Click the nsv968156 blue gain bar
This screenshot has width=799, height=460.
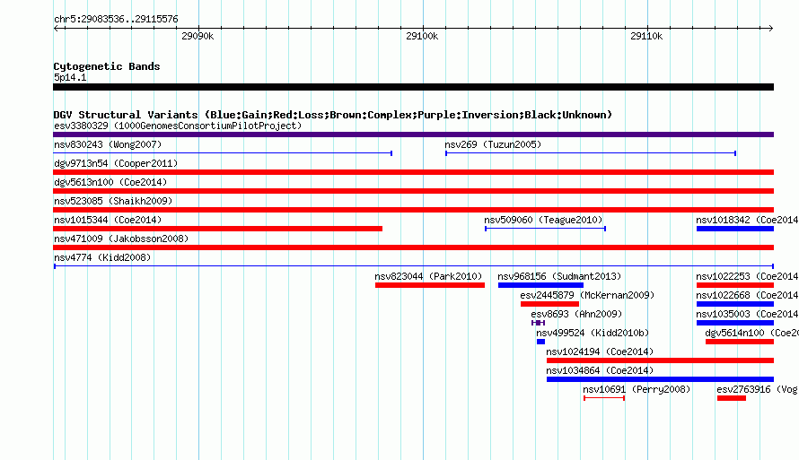540,285
